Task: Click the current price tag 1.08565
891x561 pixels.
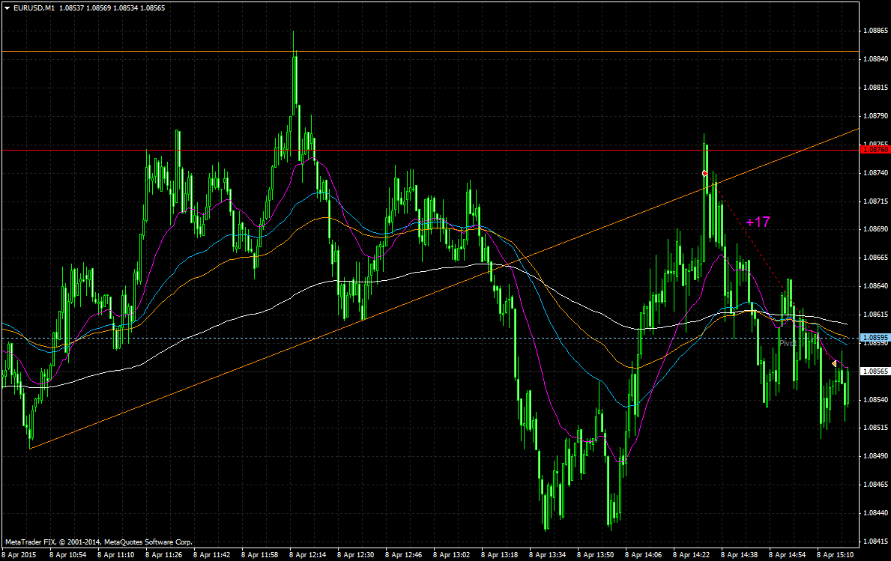Action: click(x=876, y=372)
